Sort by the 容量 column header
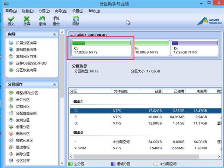Viewport: 224px width, 168px height. click(x=152, y=91)
